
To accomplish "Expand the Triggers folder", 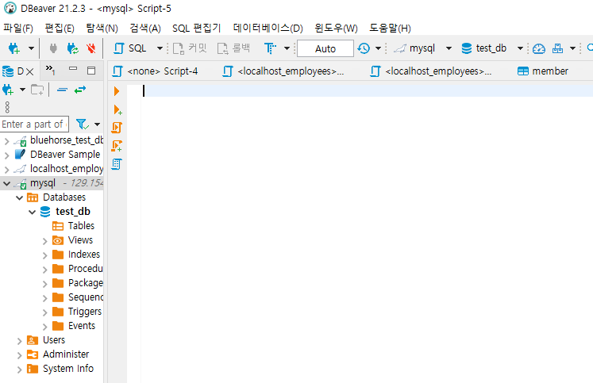I will 44,312.
